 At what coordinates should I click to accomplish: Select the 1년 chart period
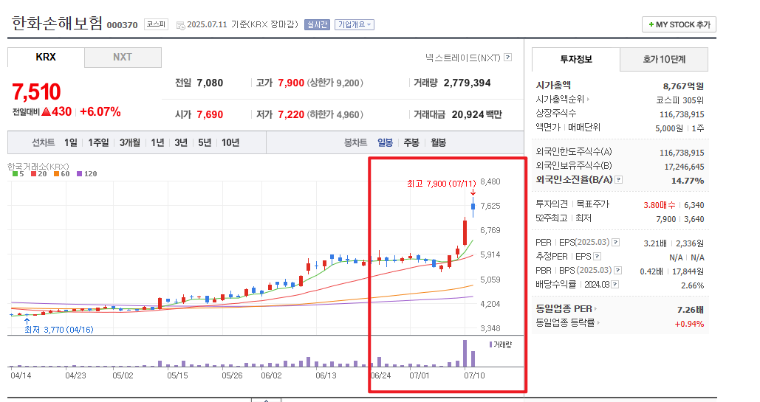pos(157,142)
